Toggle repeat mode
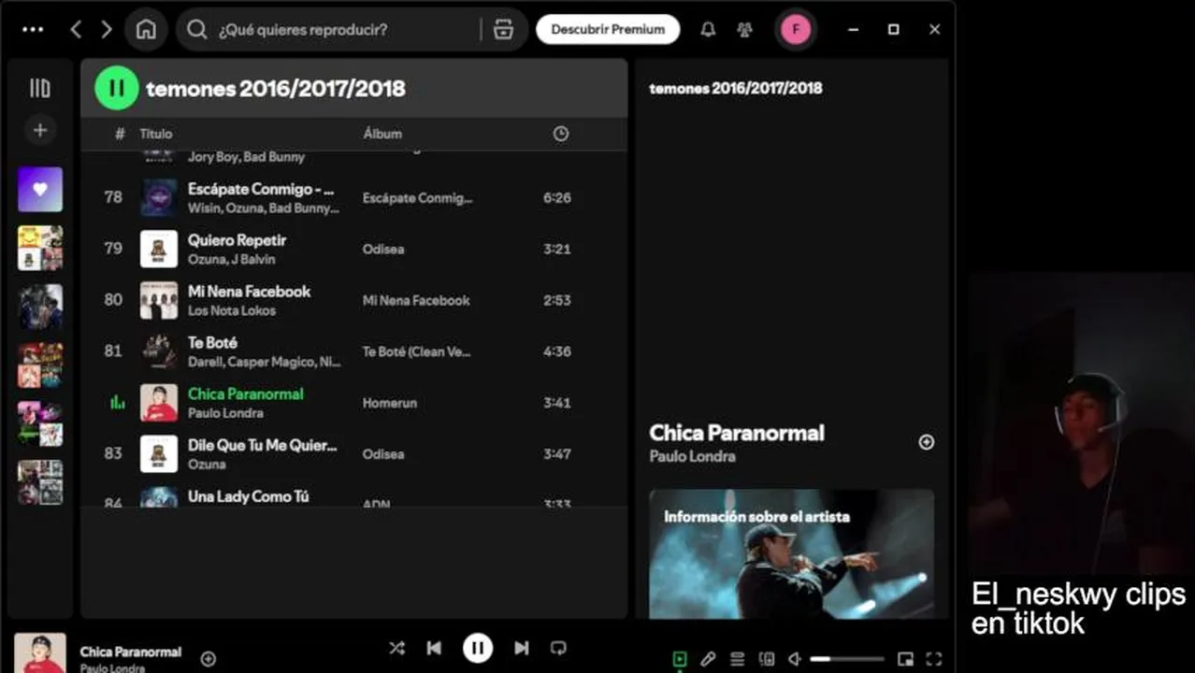This screenshot has height=673, width=1195. [558, 648]
